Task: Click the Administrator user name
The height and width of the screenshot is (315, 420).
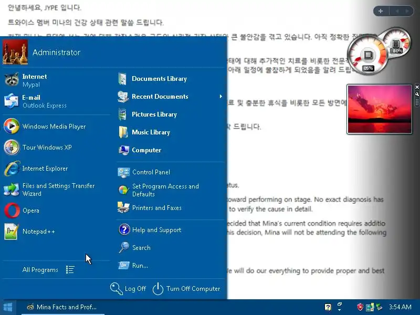Action: pyautogui.click(x=56, y=52)
